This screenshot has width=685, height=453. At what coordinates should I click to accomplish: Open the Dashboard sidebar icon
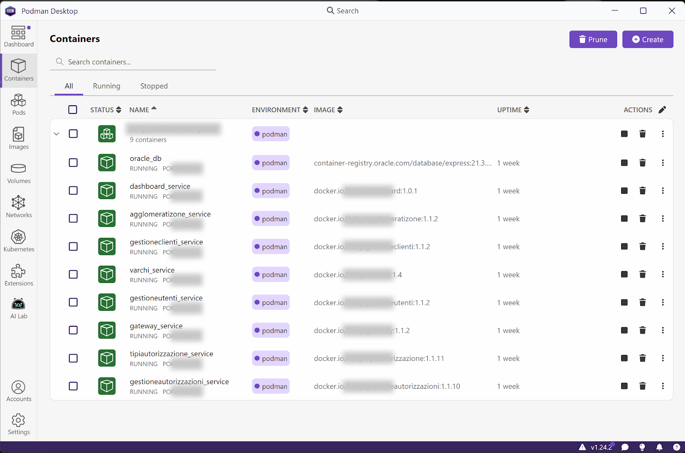(19, 36)
